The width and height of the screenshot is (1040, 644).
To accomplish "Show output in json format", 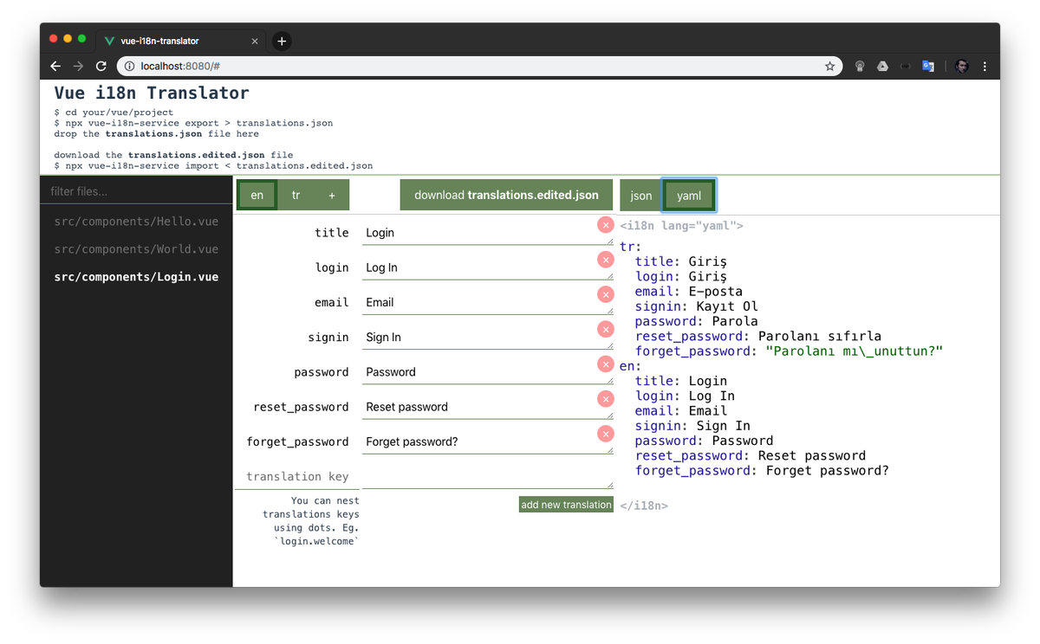I will pos(641,195).
